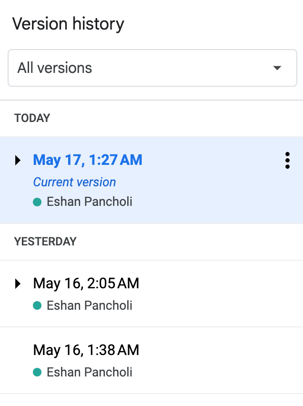The image size is (303, 406).
Task: Click Eshan Pancholi under the May 16, 1:38 AM version
Action: pos(89,372)
